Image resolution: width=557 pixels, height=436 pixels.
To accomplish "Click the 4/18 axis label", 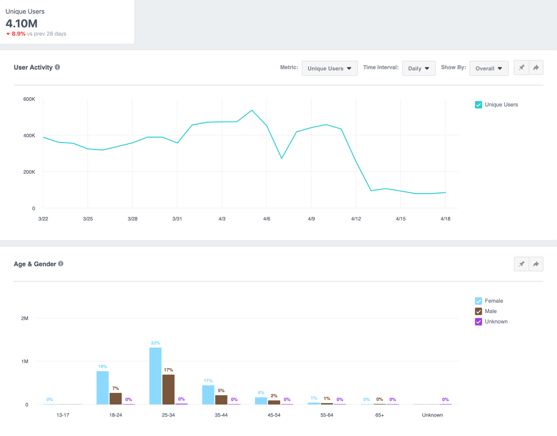I will pyautogui.click(x=445, y=219).
